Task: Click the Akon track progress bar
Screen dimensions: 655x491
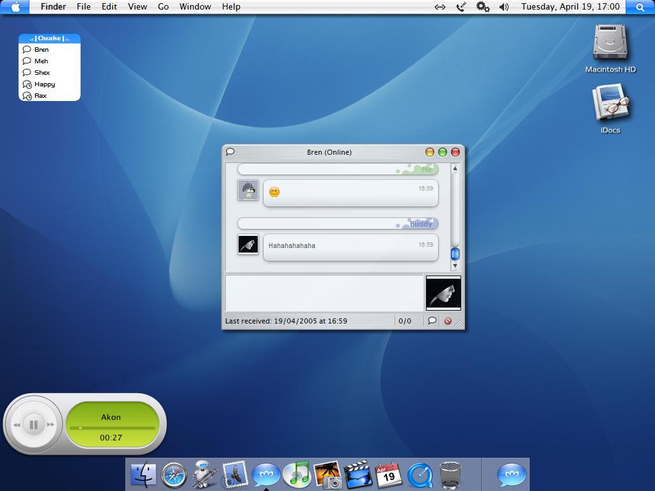Action: (x=113, y=428)
